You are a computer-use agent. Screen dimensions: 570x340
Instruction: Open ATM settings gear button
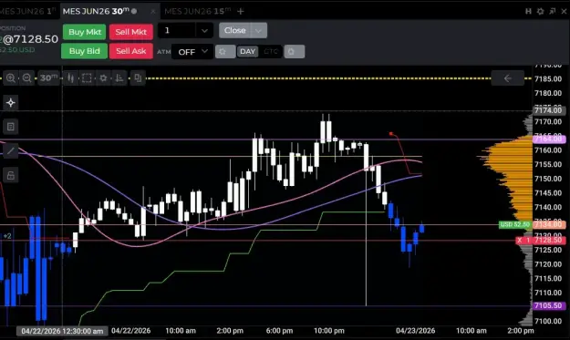[225, 52]
